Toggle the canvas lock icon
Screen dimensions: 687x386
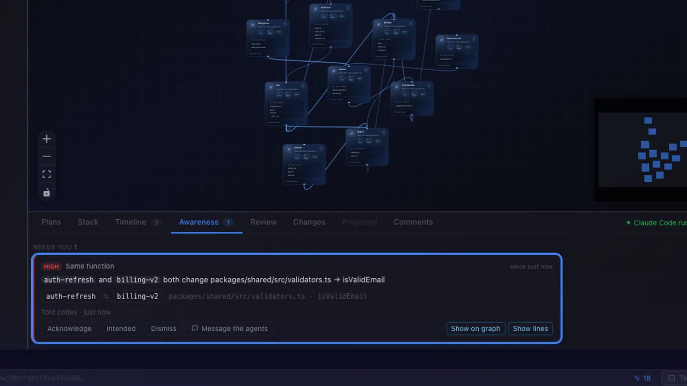[47, 192]
